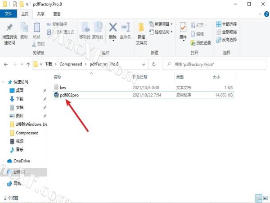Sort by Date modified column
This screenshot has width=270, height=203.
pos(140,77)
